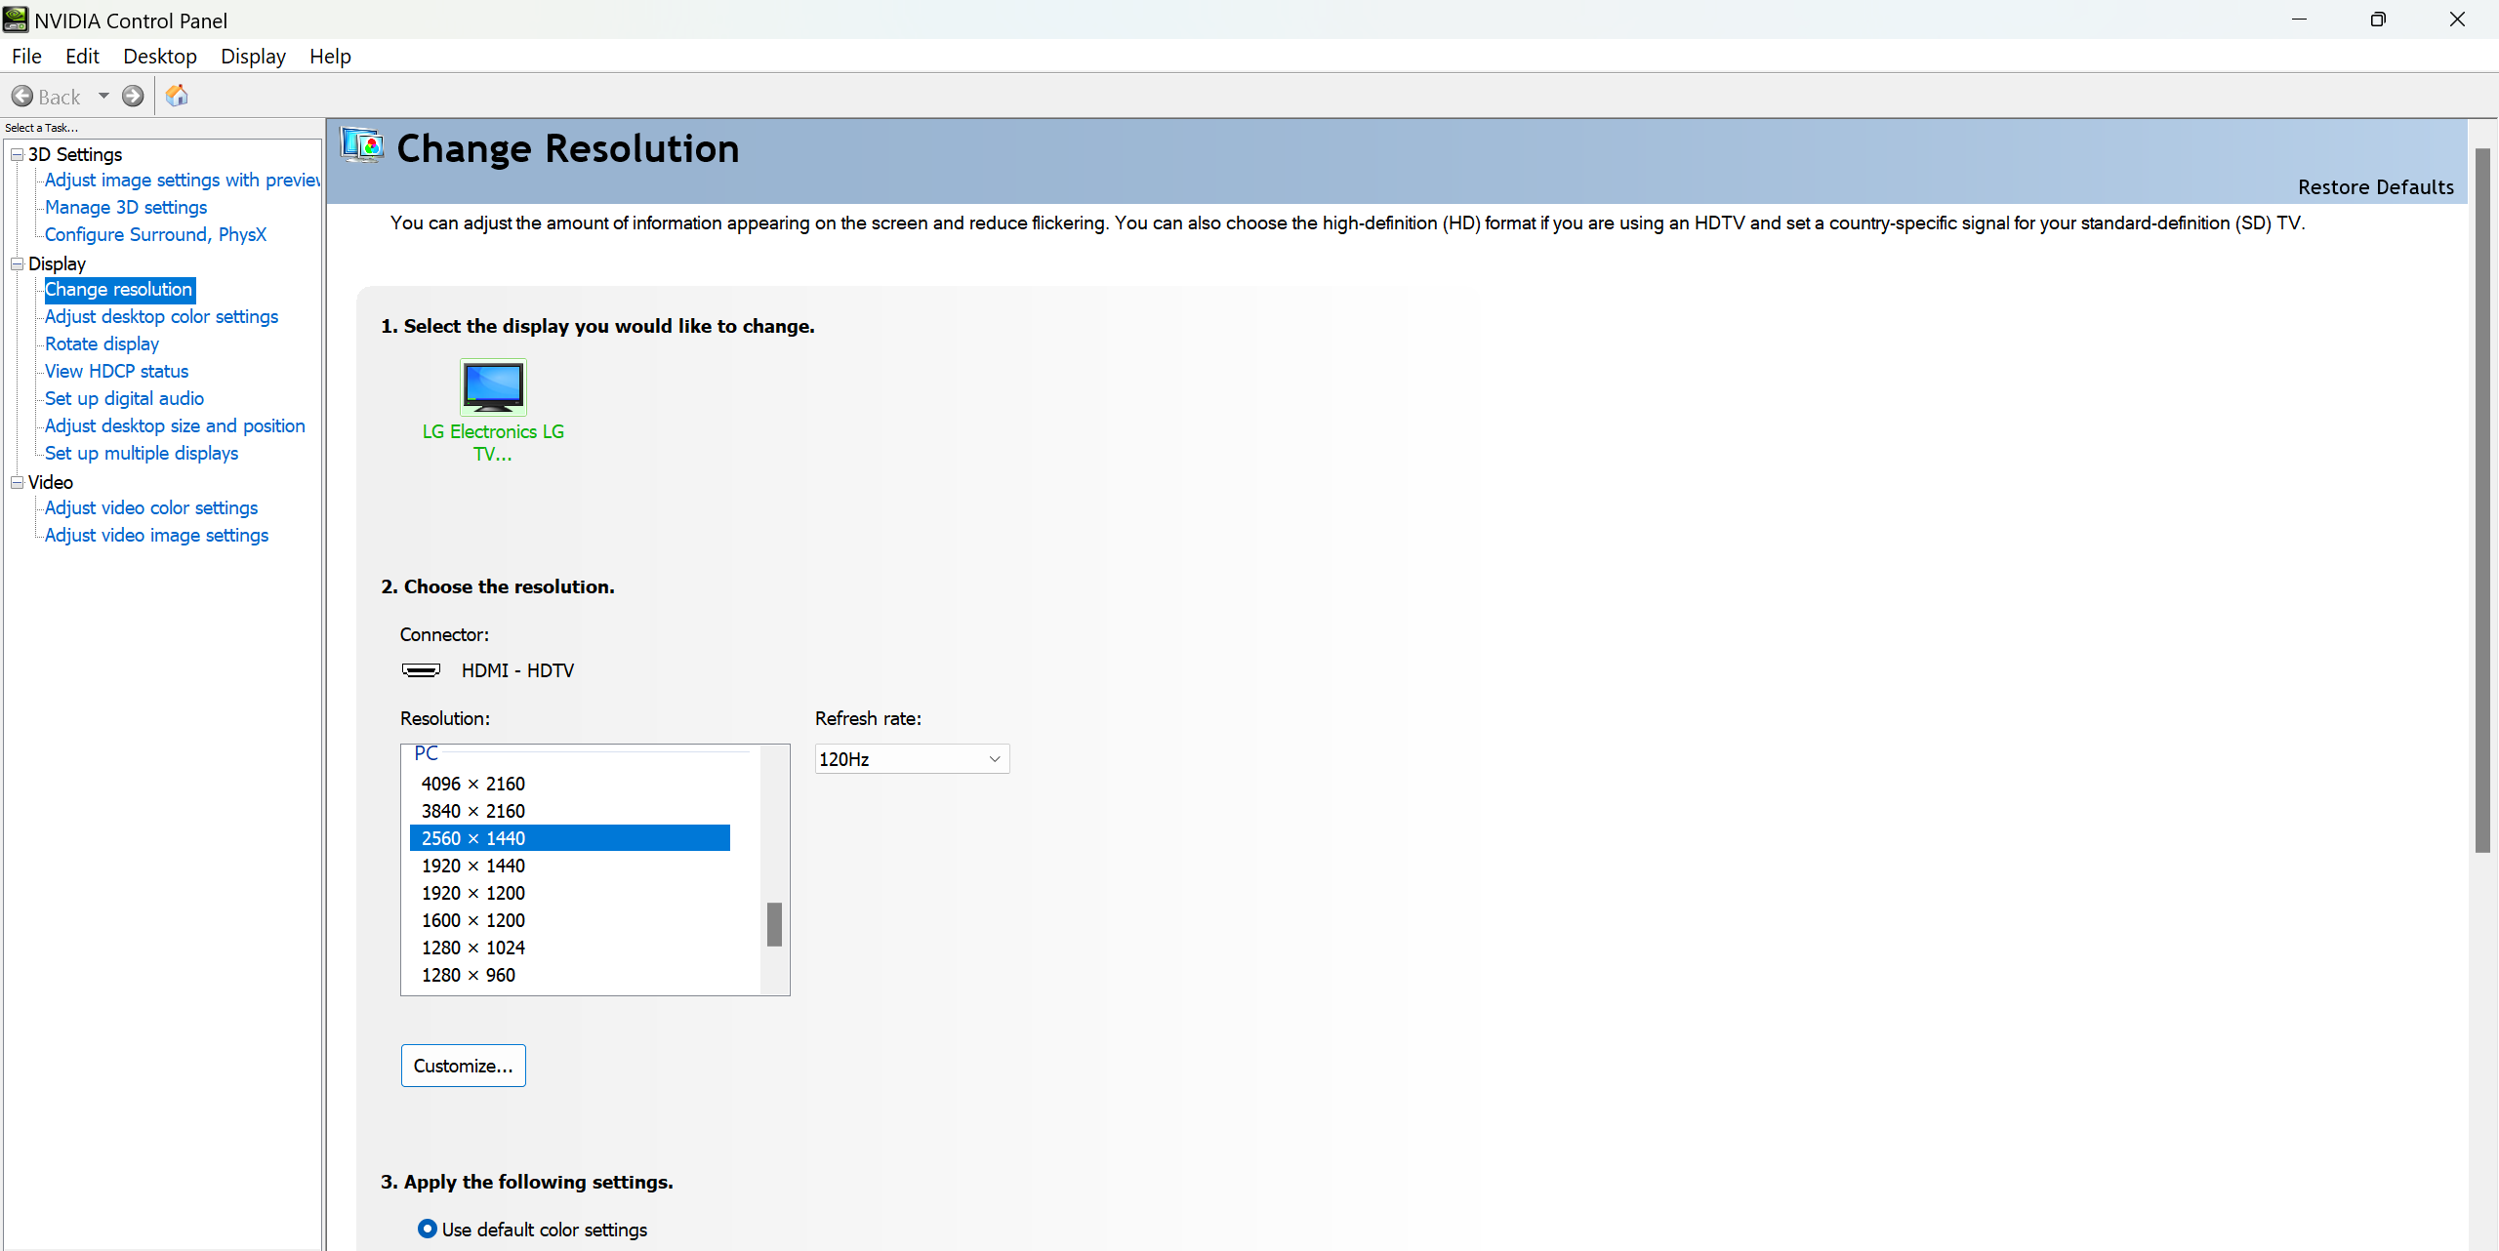This screenshot has width=2499, height=1251.
Task: Select Use default color settings radio
Action: [x=428, y=1229]
